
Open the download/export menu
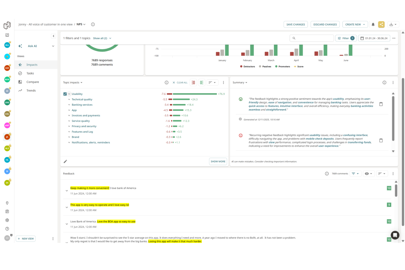393,24
